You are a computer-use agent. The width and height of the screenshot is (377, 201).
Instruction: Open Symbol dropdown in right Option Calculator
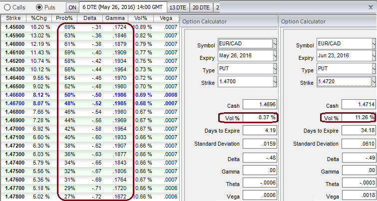tap(374, 44)
